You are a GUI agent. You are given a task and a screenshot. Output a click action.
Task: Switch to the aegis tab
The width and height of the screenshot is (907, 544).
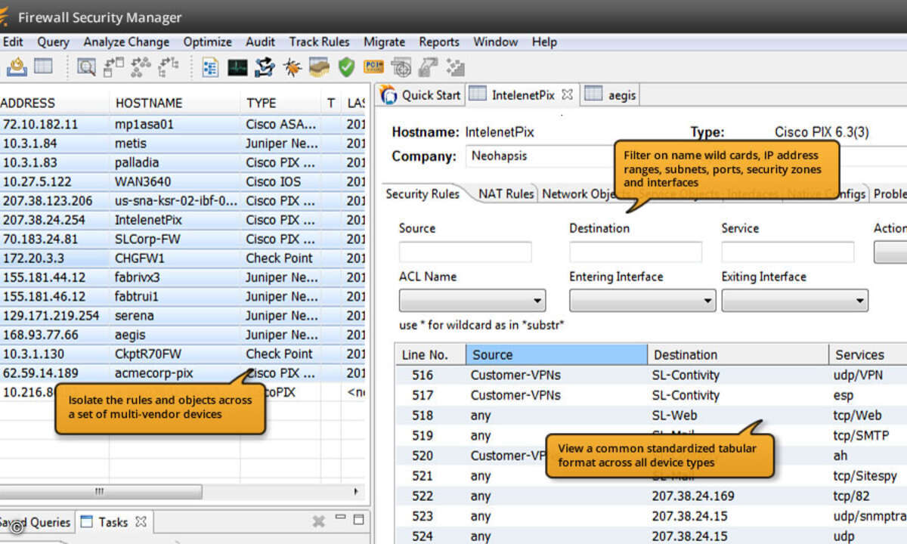coord(611,95)
